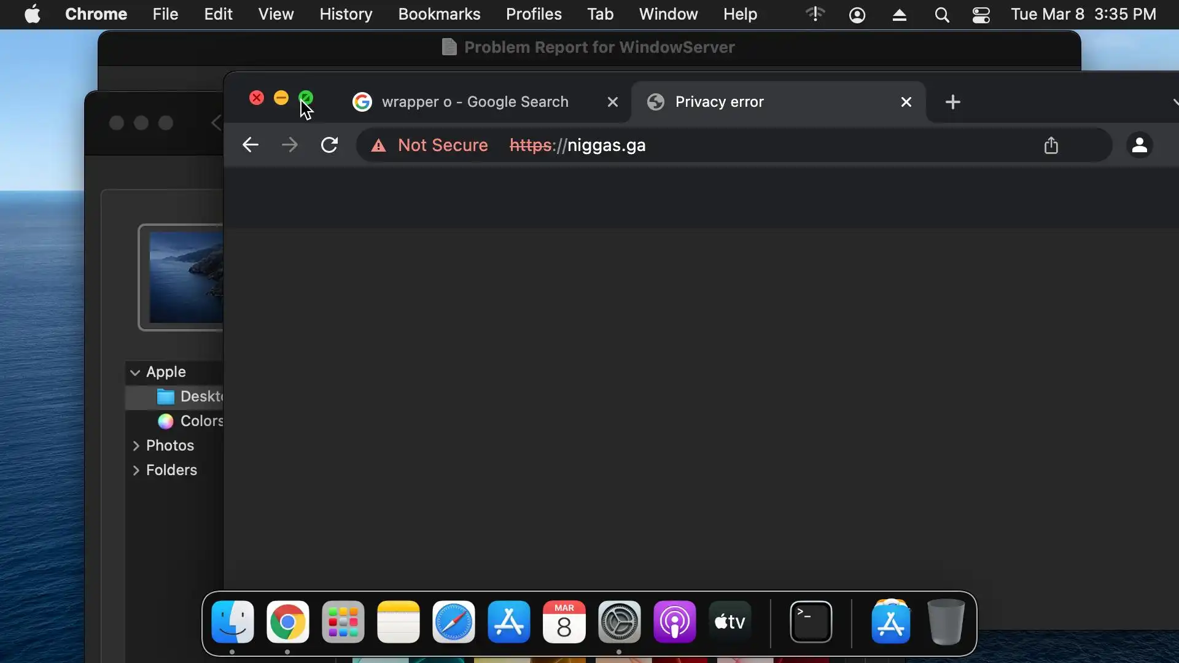Click the Not Secure label
This screenshot has height=663, width=1179.
click(x=442, y=145)
